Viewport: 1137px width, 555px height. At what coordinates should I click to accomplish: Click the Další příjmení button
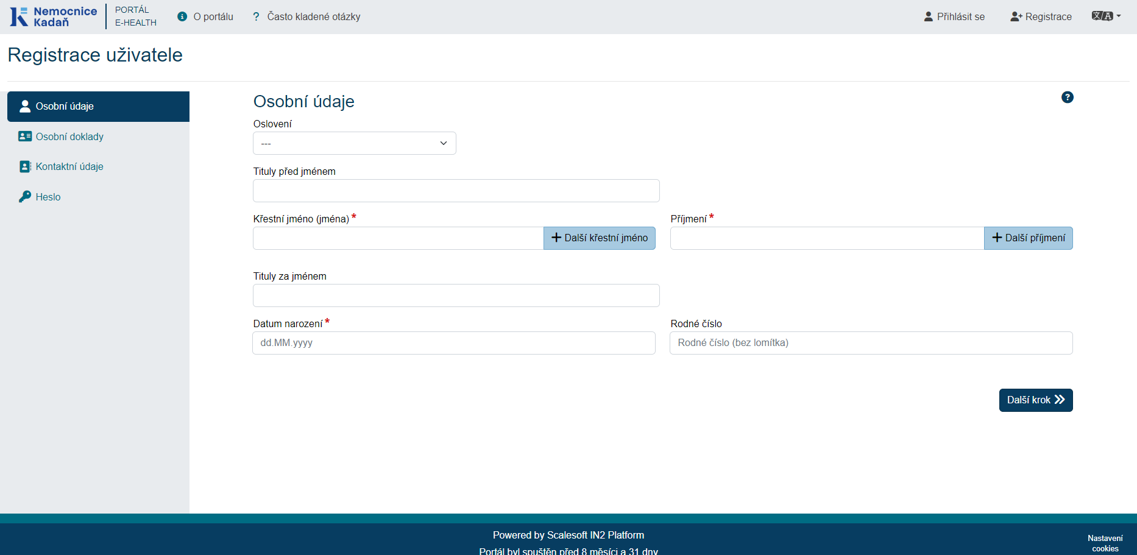(x=1029, y=238)
